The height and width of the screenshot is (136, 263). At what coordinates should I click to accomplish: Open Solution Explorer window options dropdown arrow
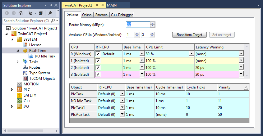pos(46,5)
